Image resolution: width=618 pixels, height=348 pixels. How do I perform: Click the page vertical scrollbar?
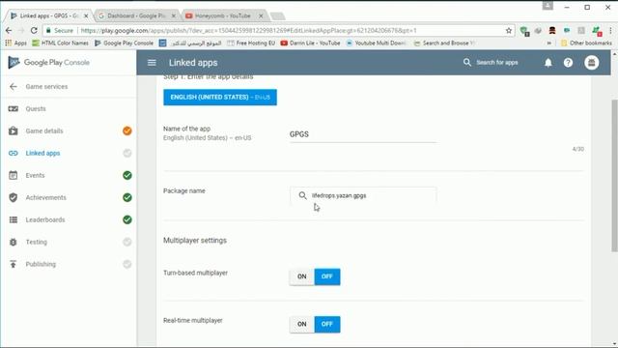tap(614, 176)
